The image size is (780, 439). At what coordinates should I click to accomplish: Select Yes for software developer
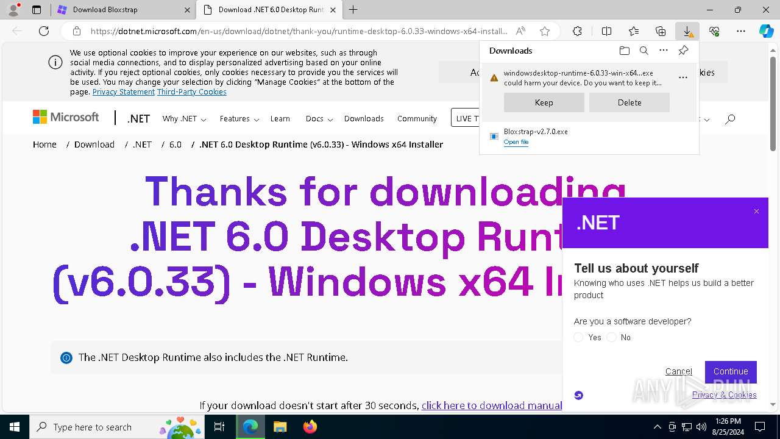579,337
